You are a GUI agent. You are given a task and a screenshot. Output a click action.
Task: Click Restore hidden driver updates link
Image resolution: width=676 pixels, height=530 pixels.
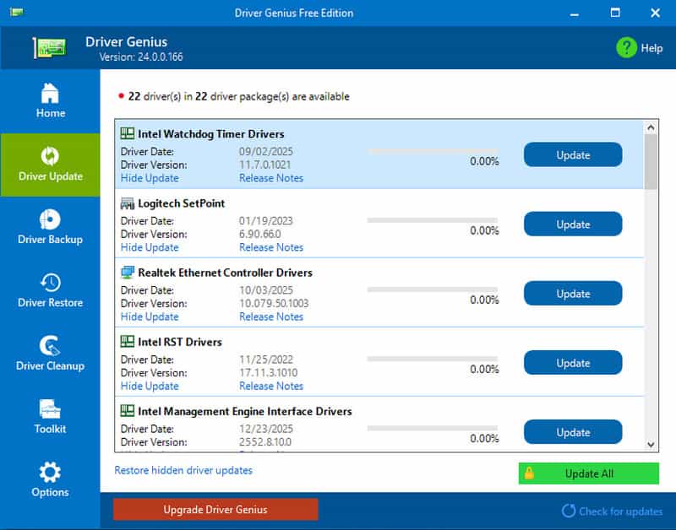pyautogui.click(x=183, y=470)
